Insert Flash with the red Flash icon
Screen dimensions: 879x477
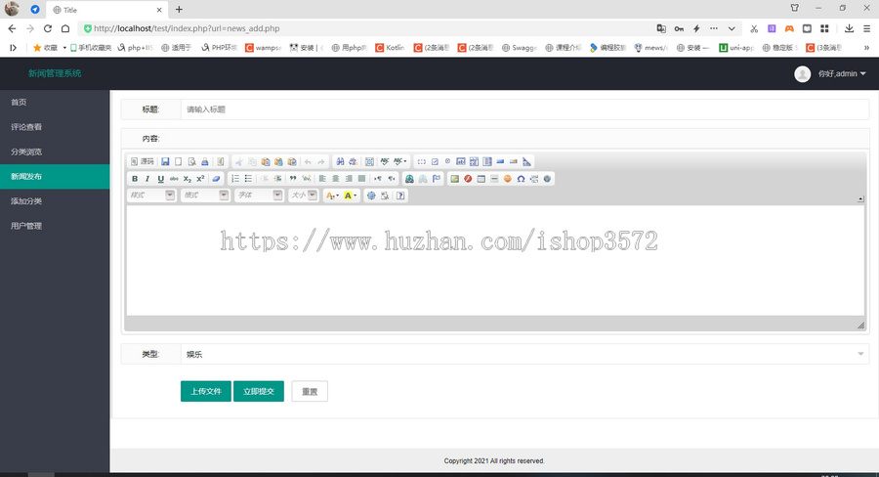click(x=468, y=179)
